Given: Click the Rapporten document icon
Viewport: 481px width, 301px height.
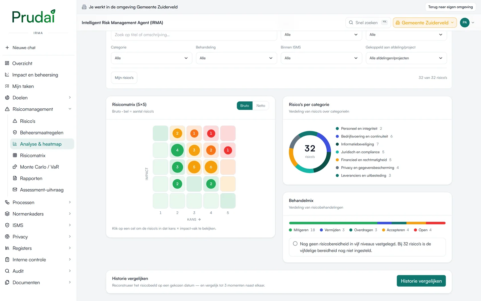Looking at the screenshot, I should pyautogui.click(x=15, y=178).
